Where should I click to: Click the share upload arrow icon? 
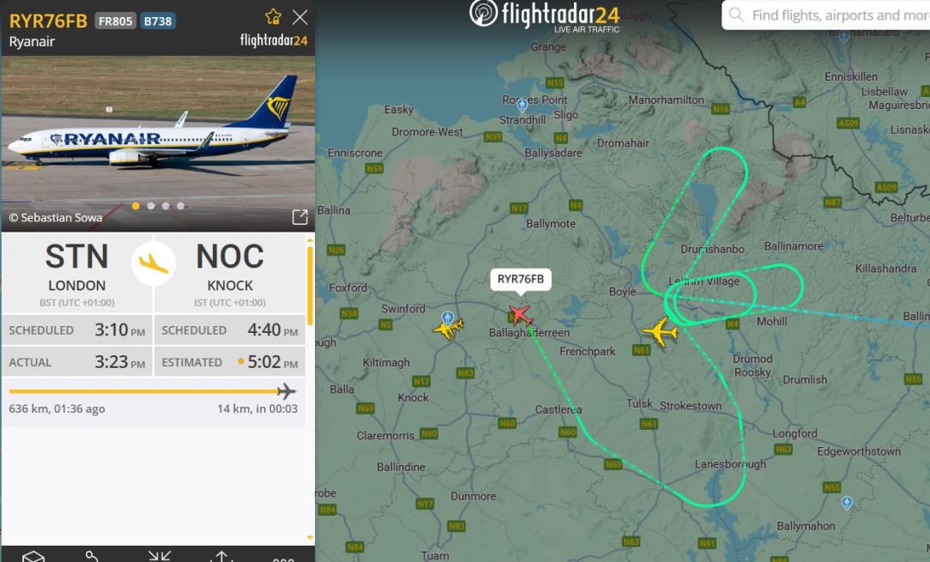click(x=221, y=557)
